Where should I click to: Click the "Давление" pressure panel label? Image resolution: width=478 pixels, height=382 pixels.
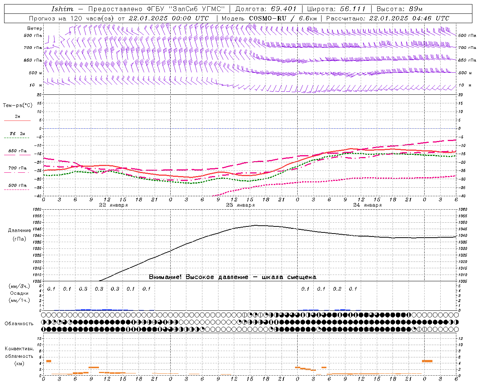click(x=19, y=231)
